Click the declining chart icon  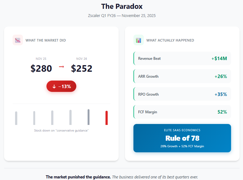pos(18,40)
